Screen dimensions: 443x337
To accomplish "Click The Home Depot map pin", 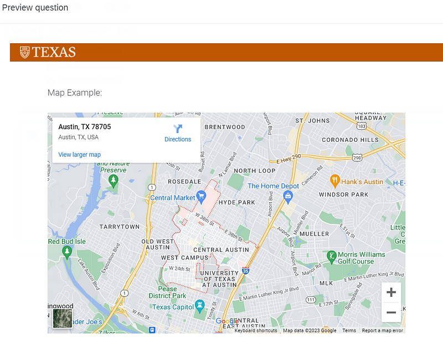I will click(x=288, y=197).
